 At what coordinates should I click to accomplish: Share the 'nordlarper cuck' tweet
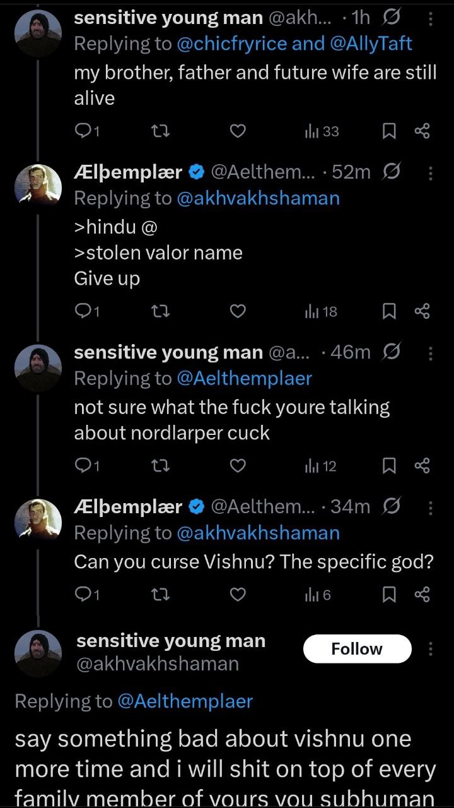(x=422, y=466)
